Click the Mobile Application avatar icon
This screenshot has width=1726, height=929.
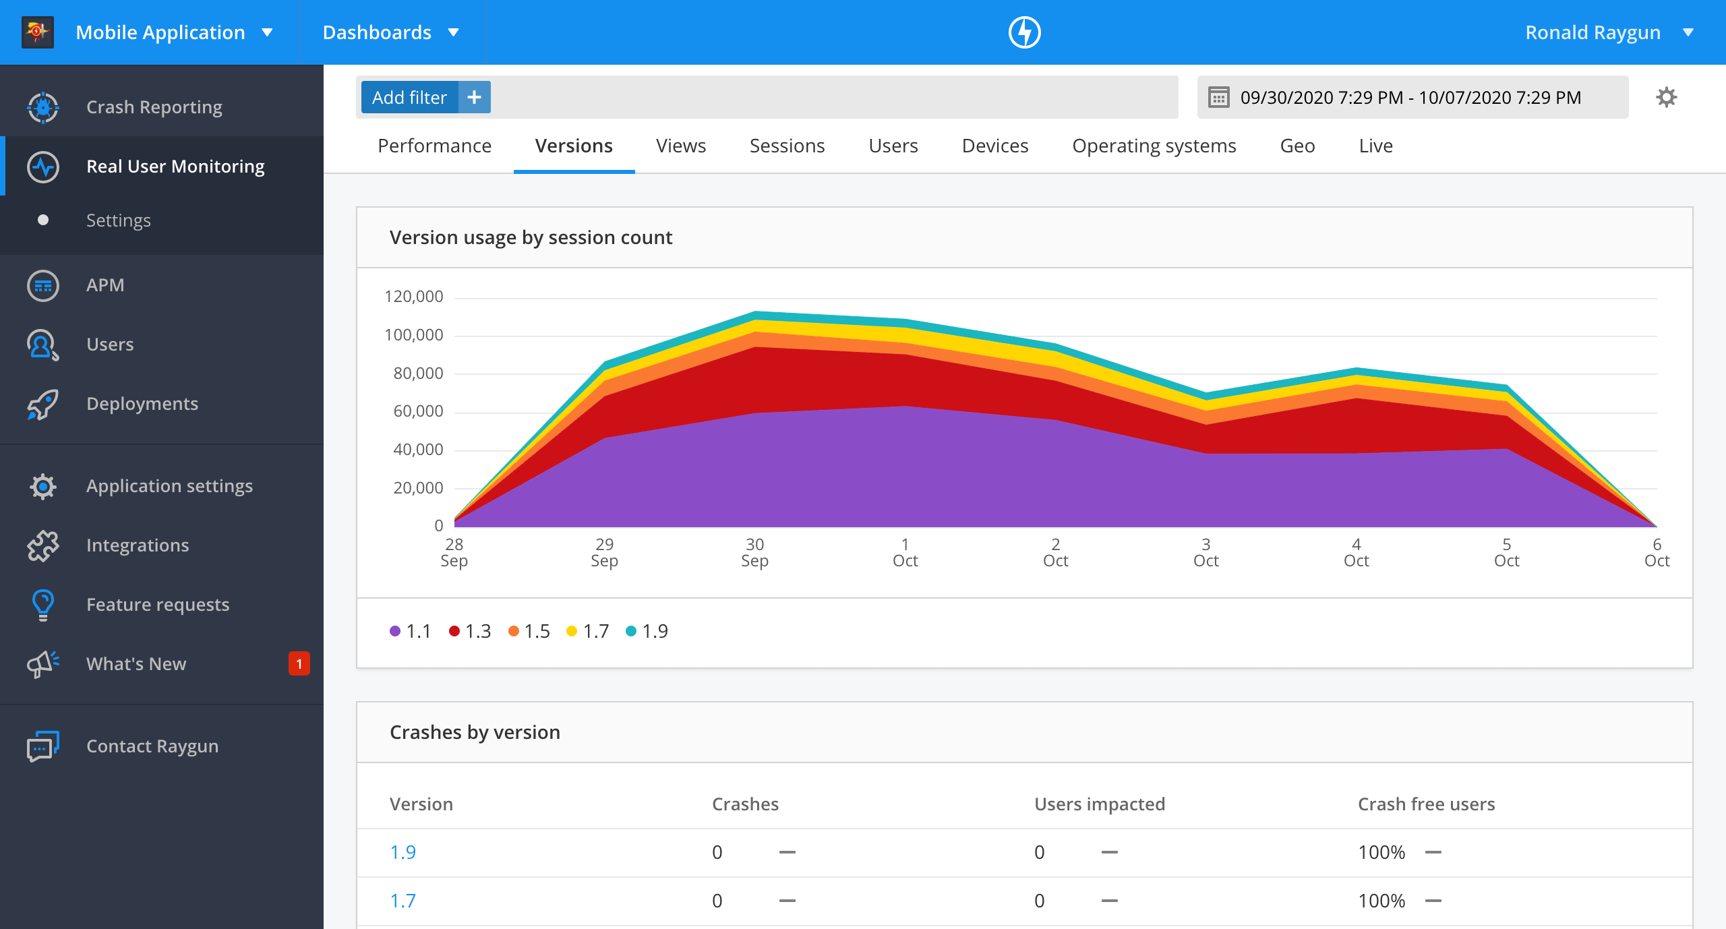tap(38, 32)
